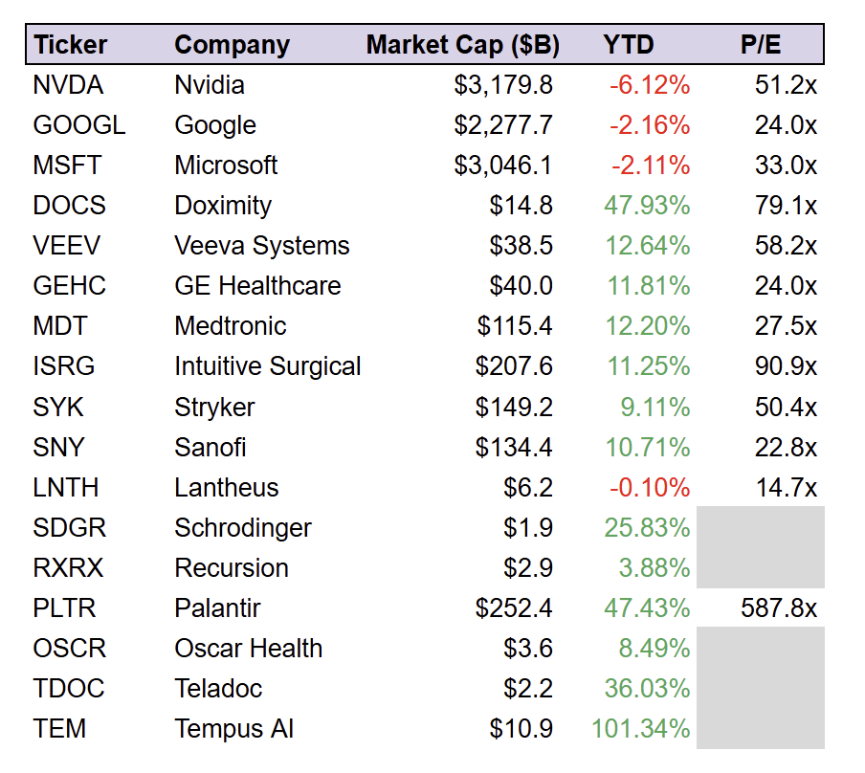Click the Ticker column header
The image size is (865, 773).
71,45
